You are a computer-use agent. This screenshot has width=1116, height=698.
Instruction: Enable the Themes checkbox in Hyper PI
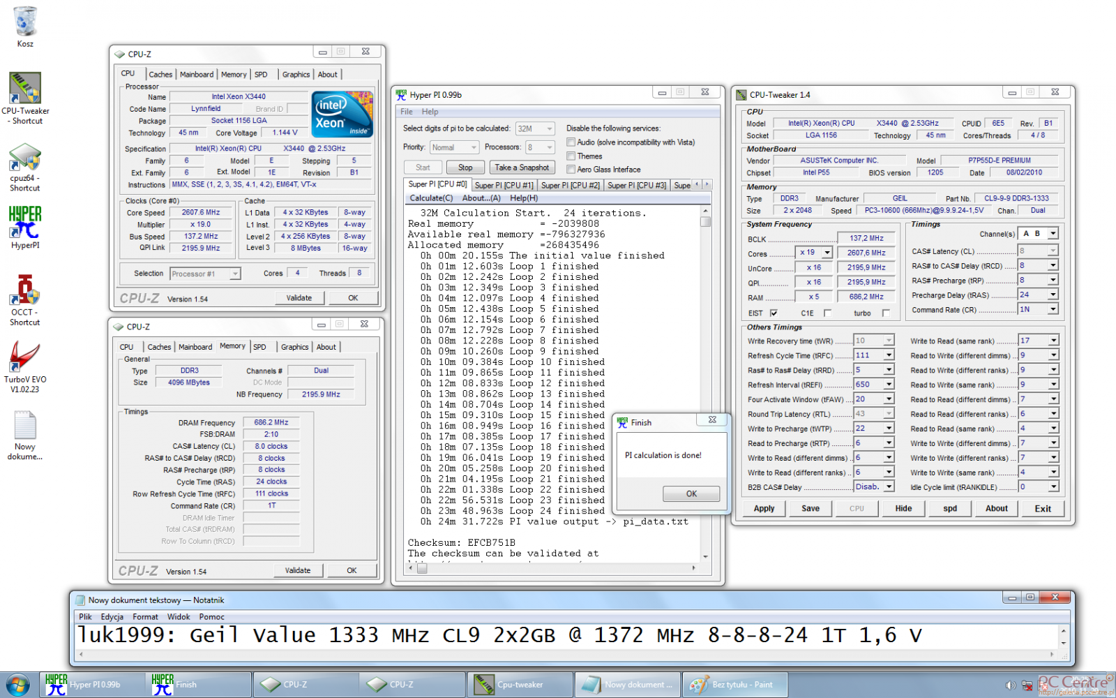point(571,156)
